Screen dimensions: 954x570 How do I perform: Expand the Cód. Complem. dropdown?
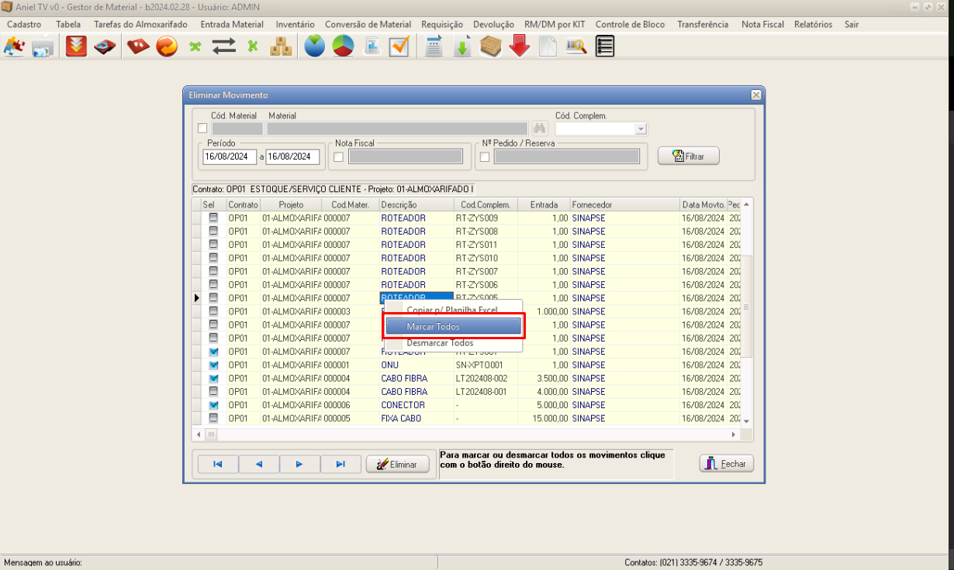tap(640, 129)
